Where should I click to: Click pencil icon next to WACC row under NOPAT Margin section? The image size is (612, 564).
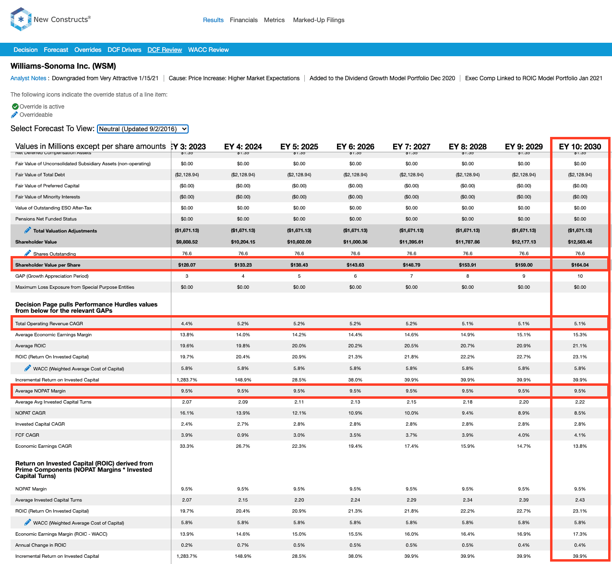pos(28,522)
